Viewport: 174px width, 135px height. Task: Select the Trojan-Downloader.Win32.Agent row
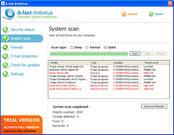click(x=109, y=79)
